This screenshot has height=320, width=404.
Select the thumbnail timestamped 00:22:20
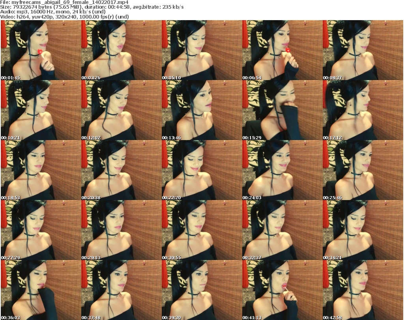(x=202, y=170)
